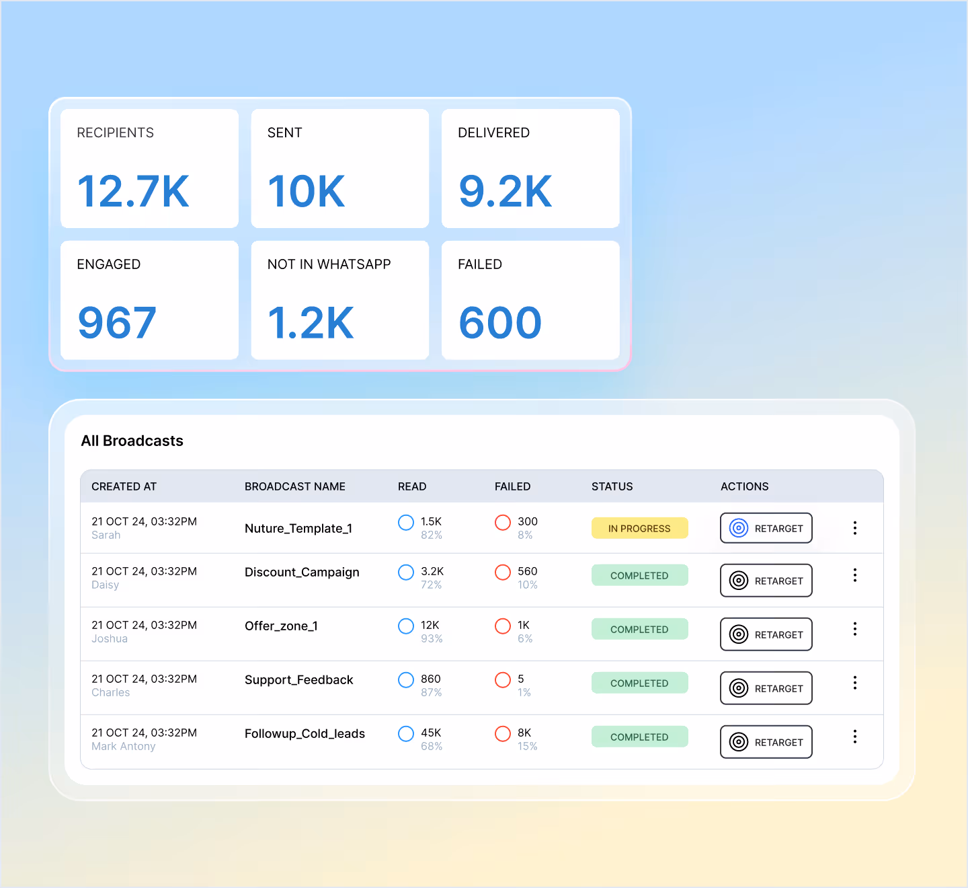The width and height of the screenshot is (968, 888).
Task: Open the RECIPIENTS 12.7K card
Action: 149,168
